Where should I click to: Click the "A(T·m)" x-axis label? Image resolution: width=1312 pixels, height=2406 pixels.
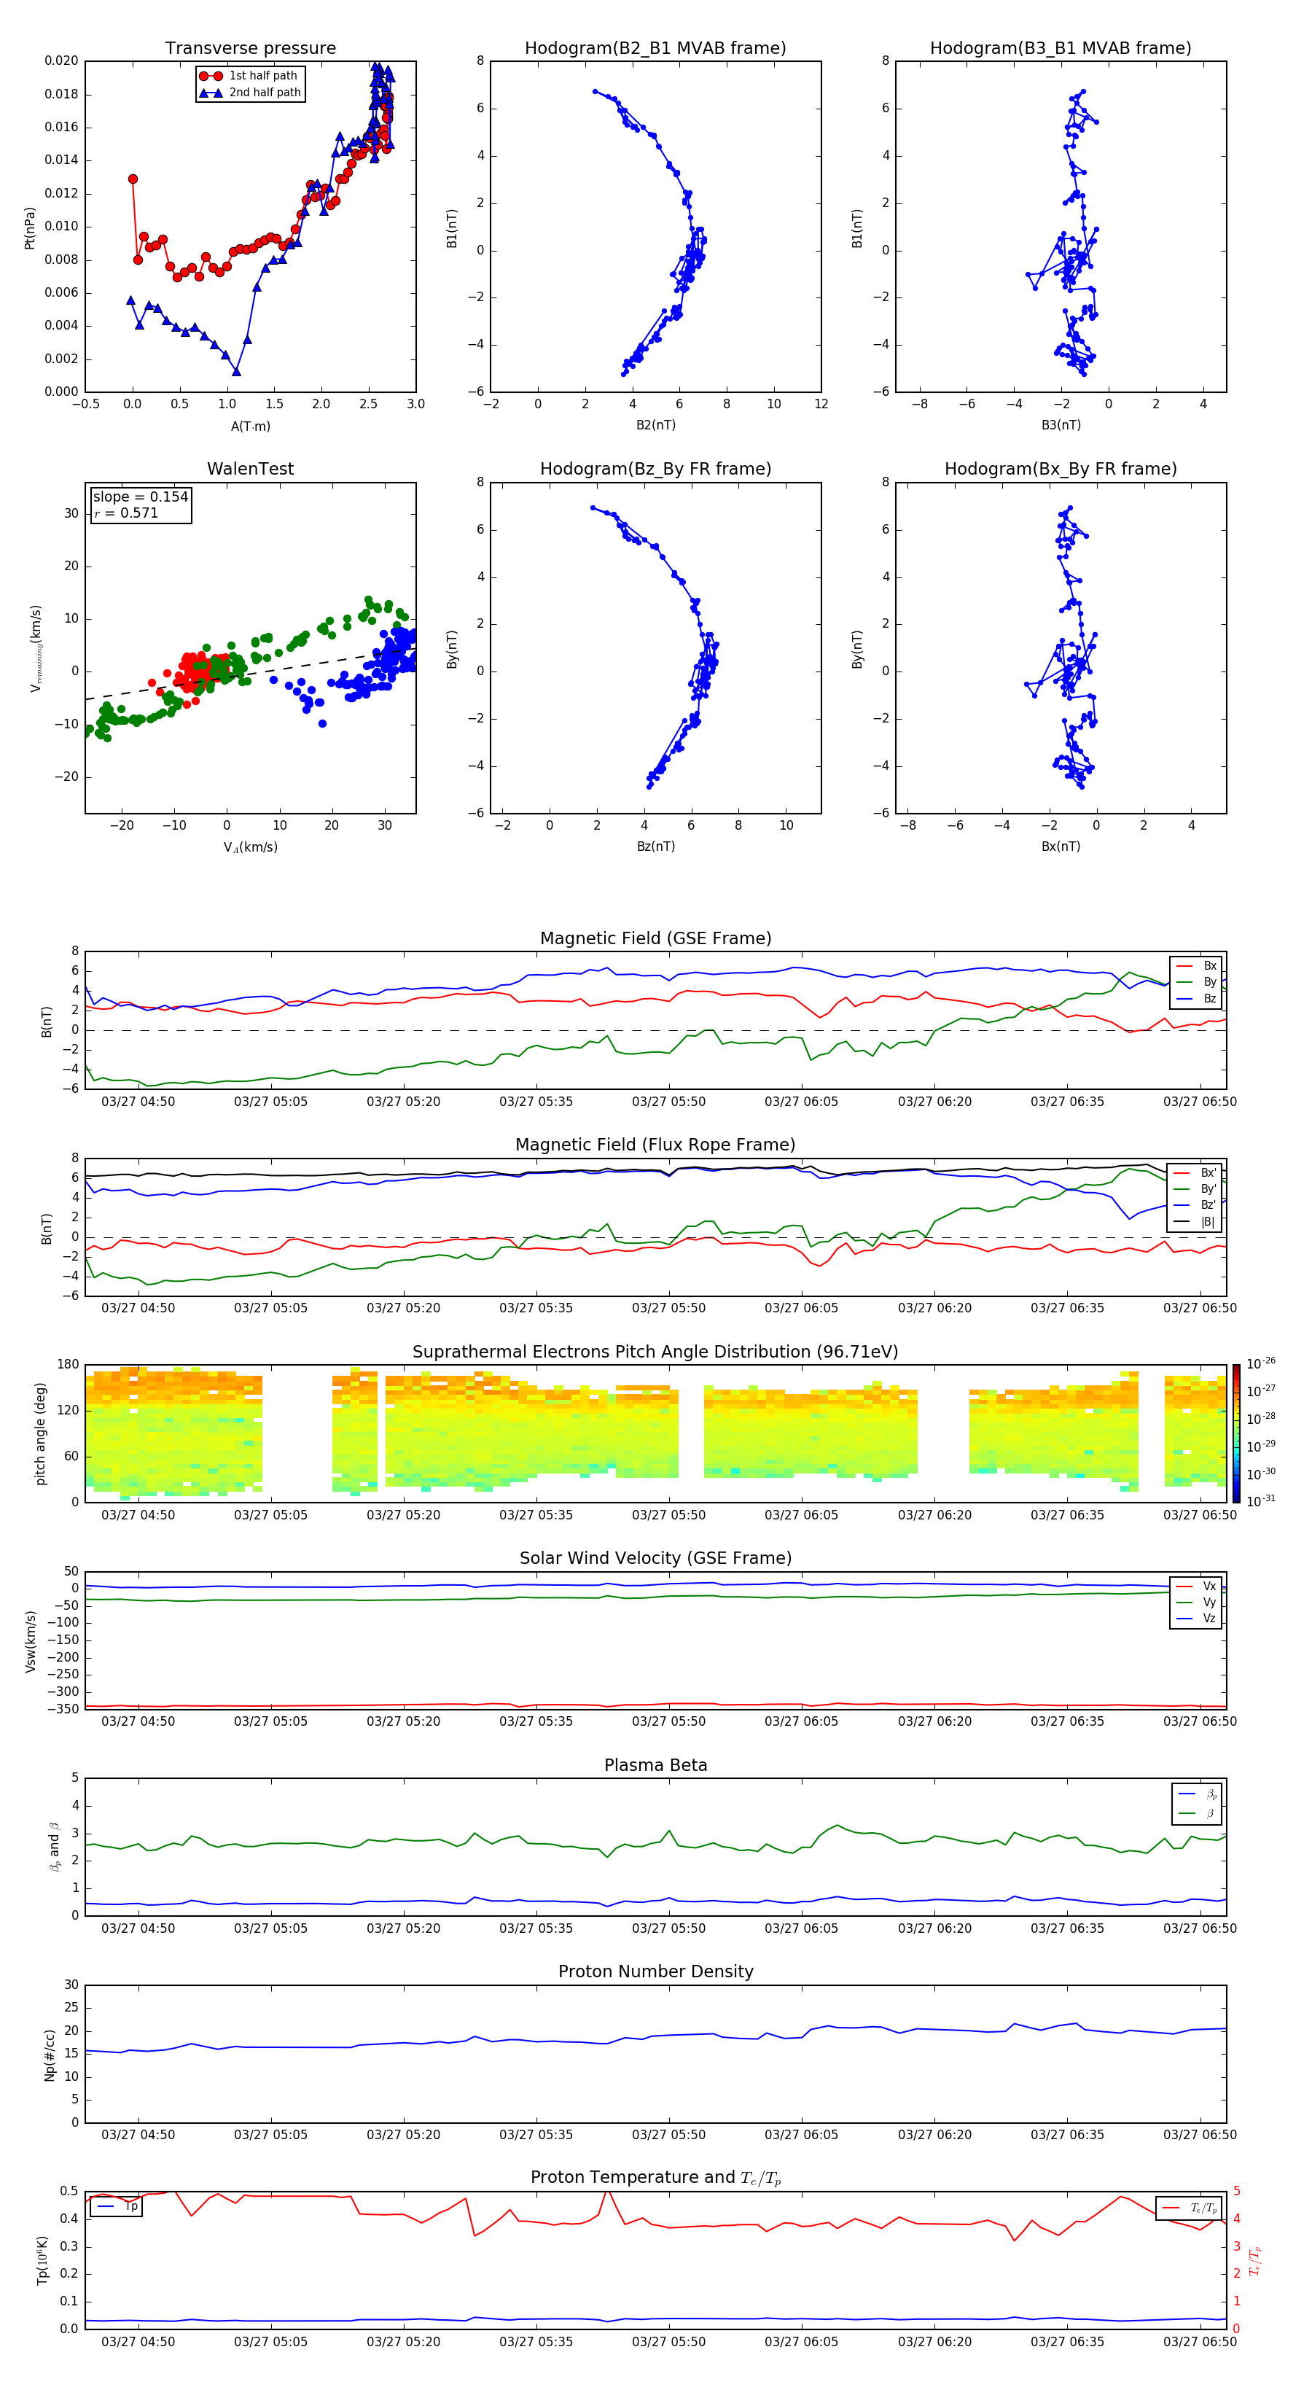click(x=250, y=427)
